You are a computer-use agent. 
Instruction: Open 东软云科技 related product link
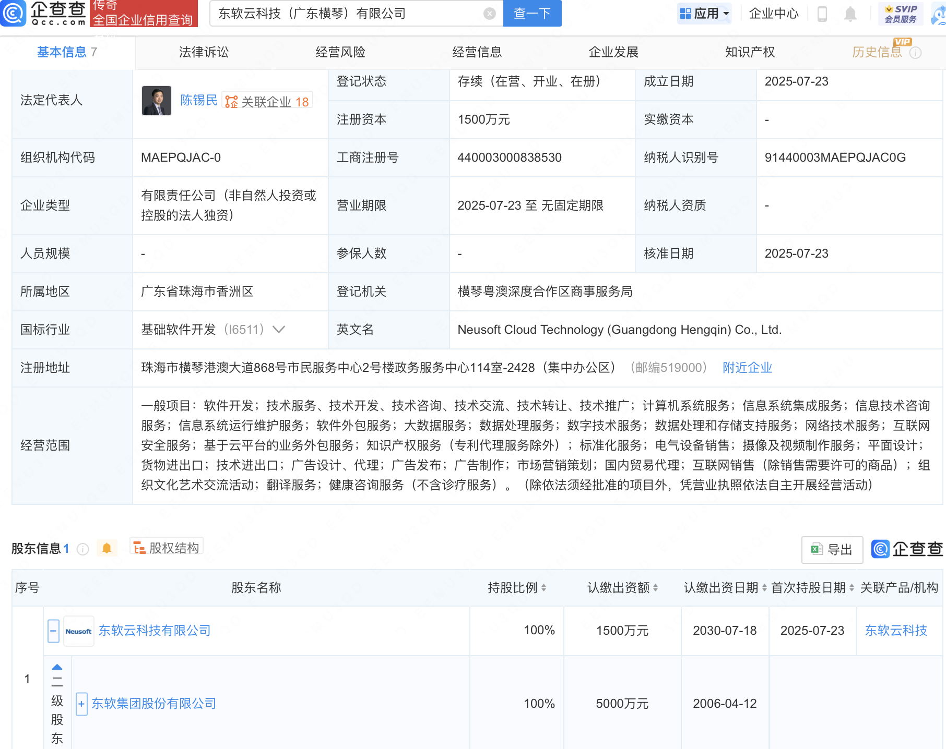896,631
